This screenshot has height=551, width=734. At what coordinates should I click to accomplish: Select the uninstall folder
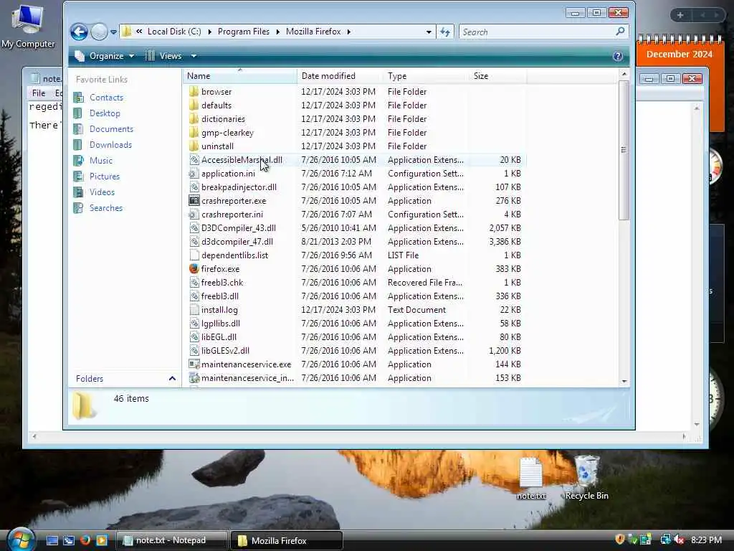tap(217, 146)
